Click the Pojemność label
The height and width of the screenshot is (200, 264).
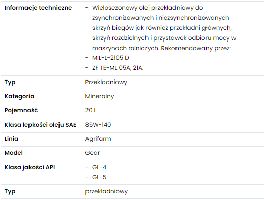click(21, 110)
